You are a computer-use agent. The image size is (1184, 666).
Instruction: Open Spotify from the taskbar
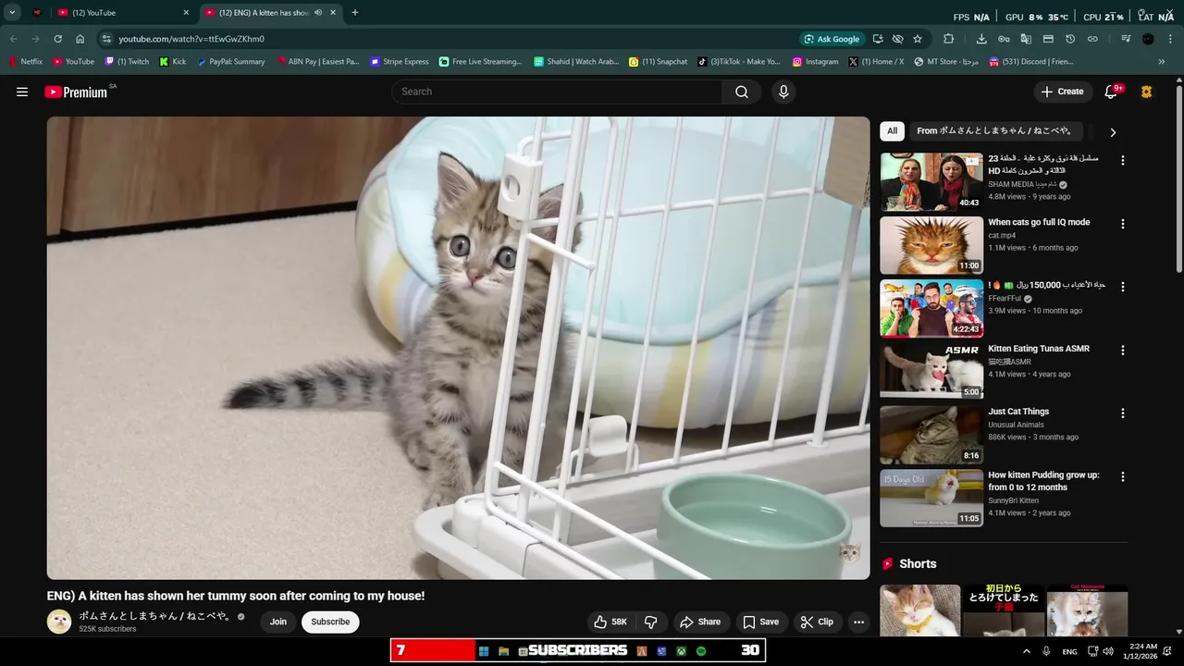point(701,651)
